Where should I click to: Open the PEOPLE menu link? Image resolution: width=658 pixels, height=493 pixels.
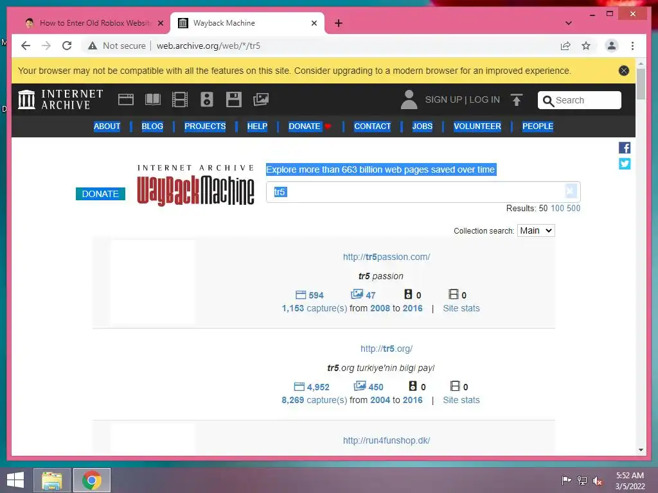point(538,126)
